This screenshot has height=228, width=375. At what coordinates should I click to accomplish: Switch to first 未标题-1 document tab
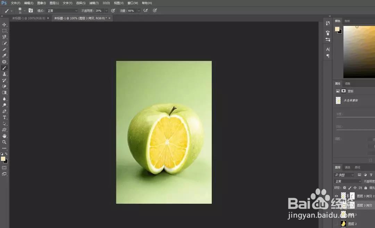(28, 18)
